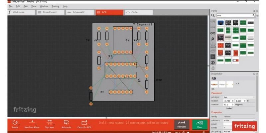Select the schematic view resistor image
This screenshot has width=266, height=133.
[222, 84]
